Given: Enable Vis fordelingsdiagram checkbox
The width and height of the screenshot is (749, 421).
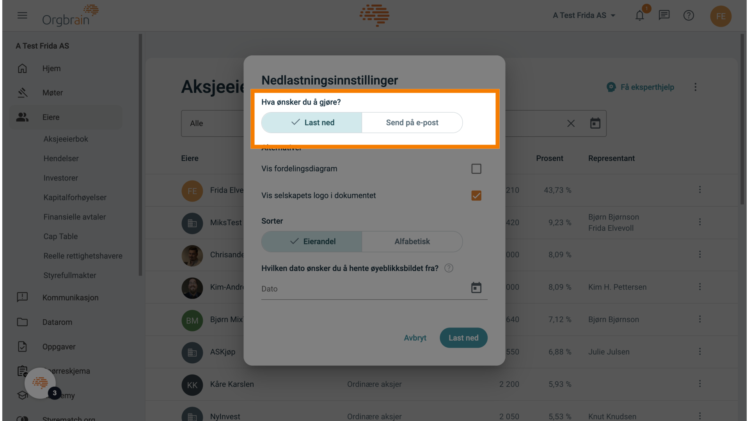Looking at the screenshot, I should (x=476, y=168).
